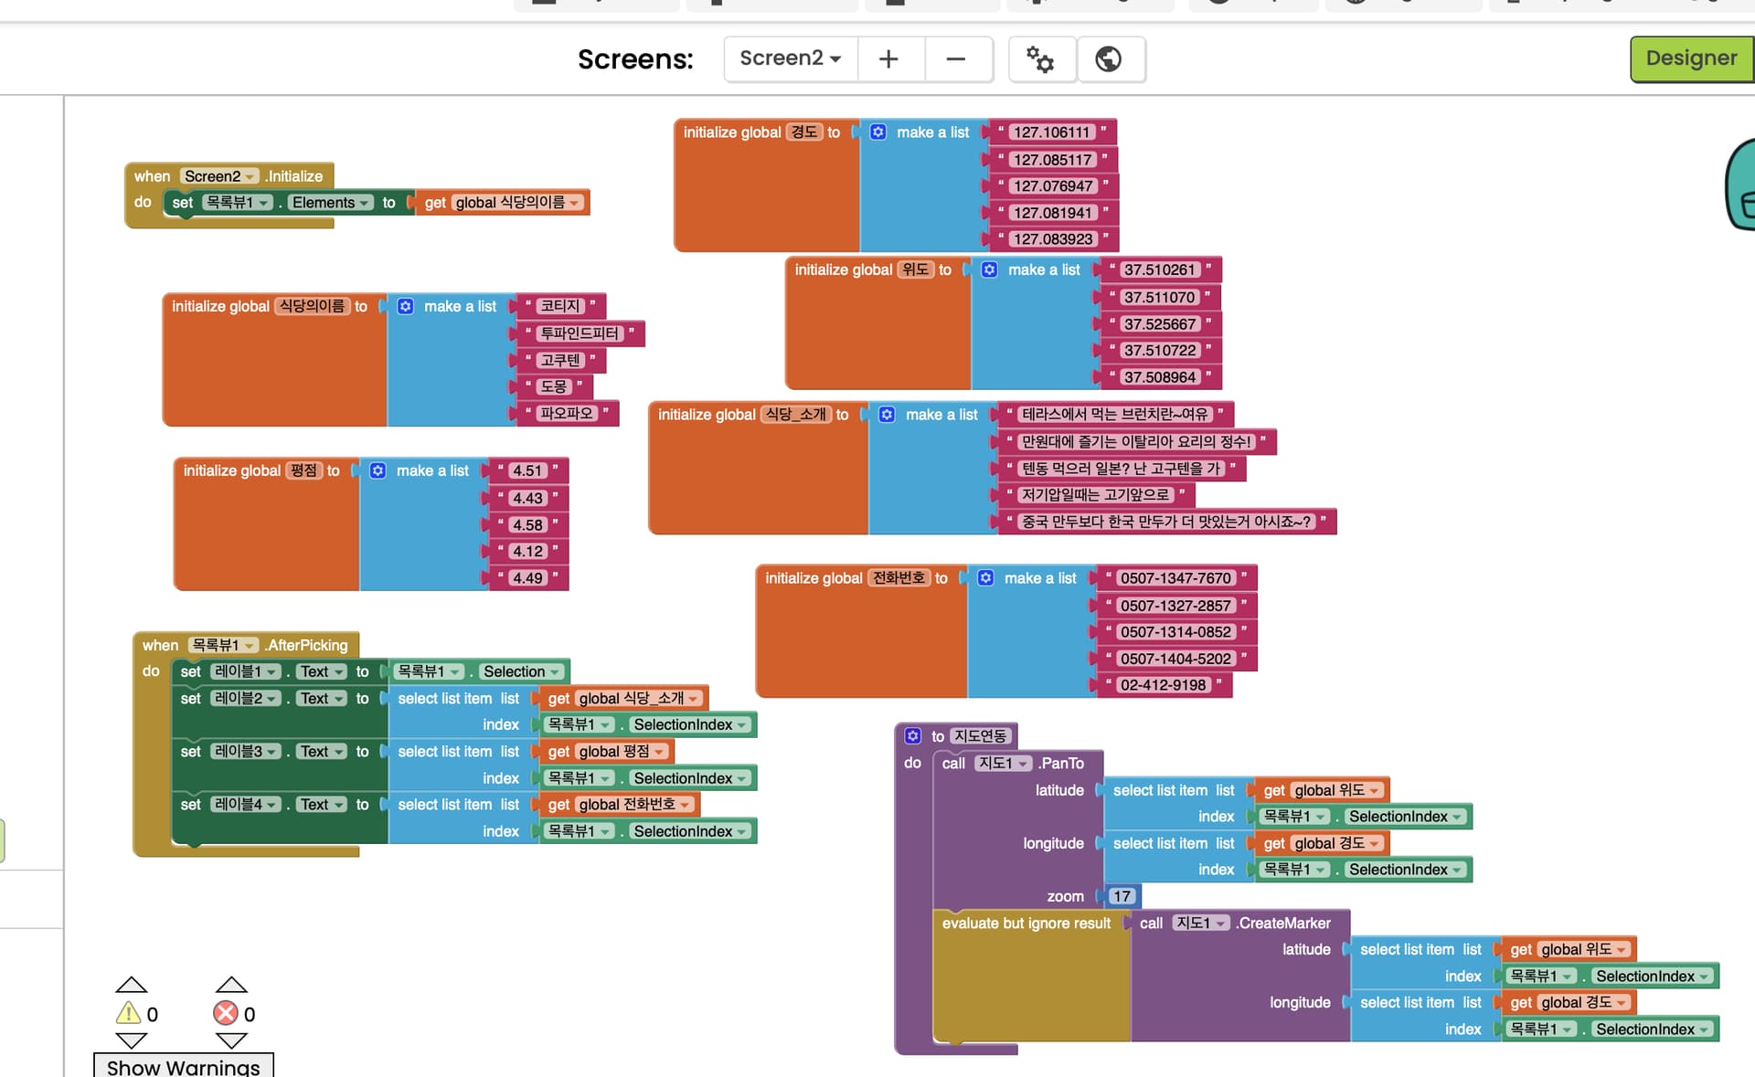Go to previous warning up arrow
This screenshot has height=1077, width=1755.
[x=132, y=985]
